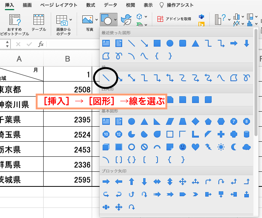Image resolution: width=262 pixels, height=218 pixels.
Task: Select column header B
Action: pos(68,59)
